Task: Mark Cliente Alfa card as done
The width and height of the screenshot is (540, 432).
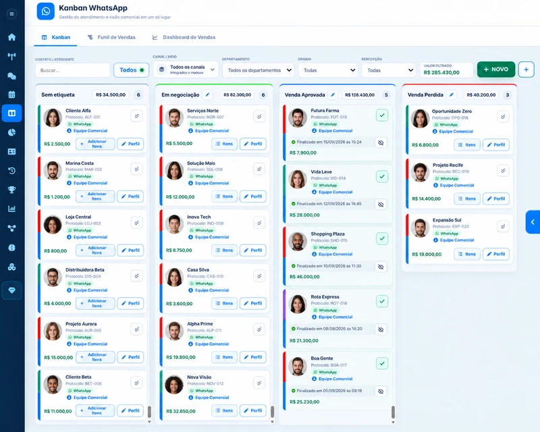Action: click(137, 116)
